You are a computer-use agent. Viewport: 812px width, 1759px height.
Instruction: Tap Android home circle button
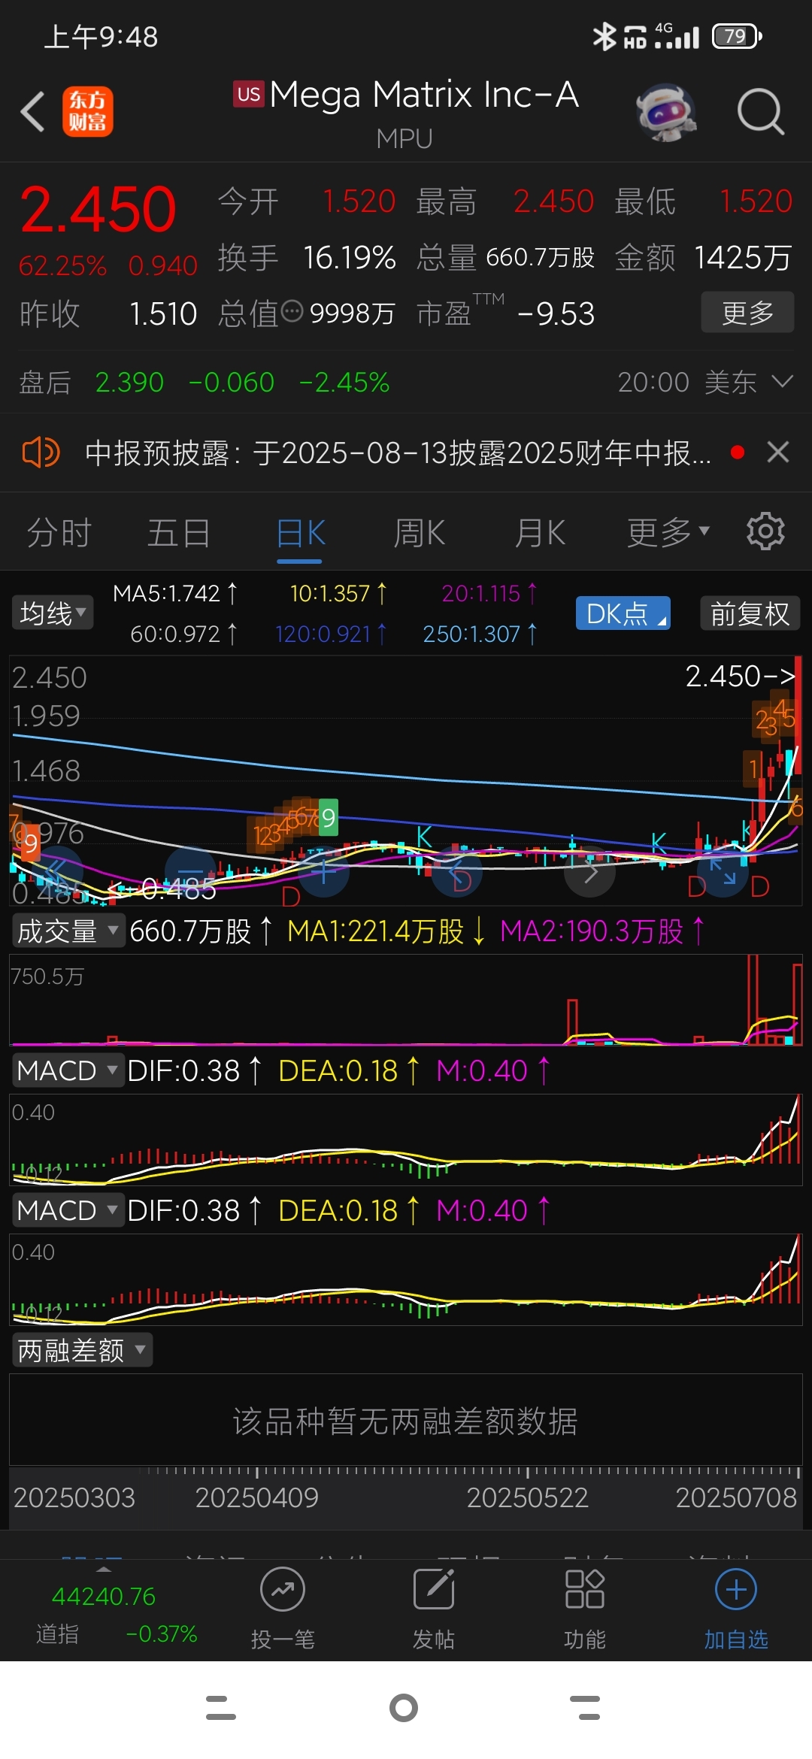point(404,1708)
